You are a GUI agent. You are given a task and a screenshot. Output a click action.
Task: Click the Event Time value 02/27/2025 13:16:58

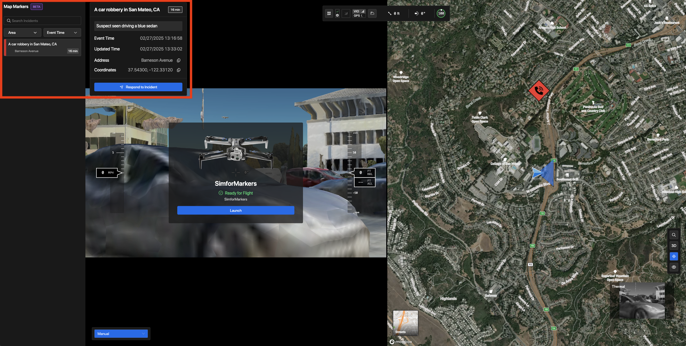[161, 38]
